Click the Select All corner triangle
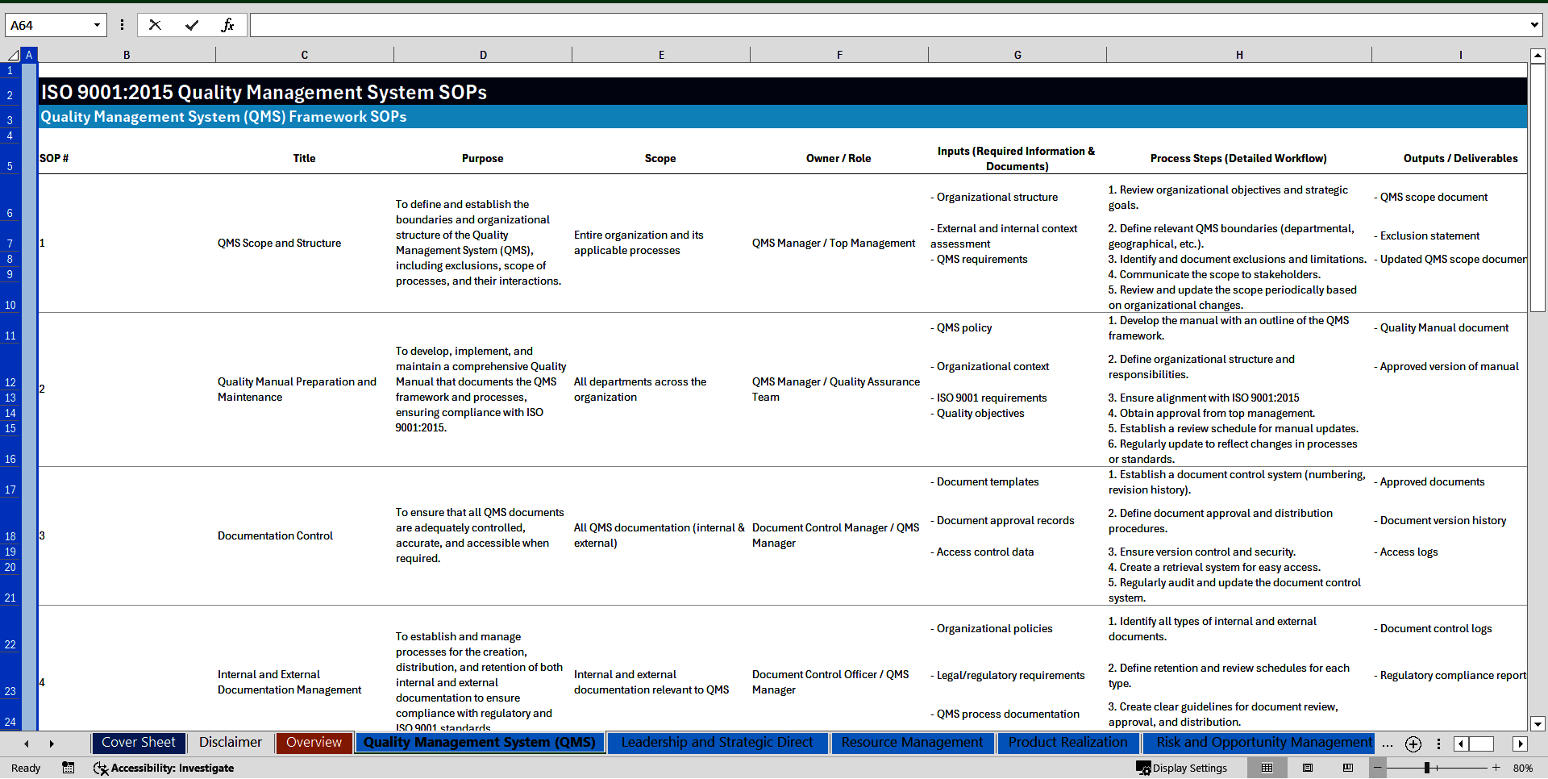This screenshot has height=779, width=1548. point(13,55)
